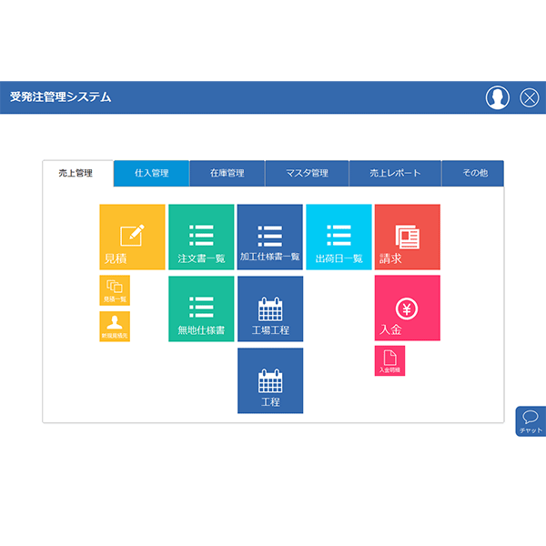Open the 注文書一覧 order list tile
The width and height of the screenshot is (546, 546).
(201, 237)
